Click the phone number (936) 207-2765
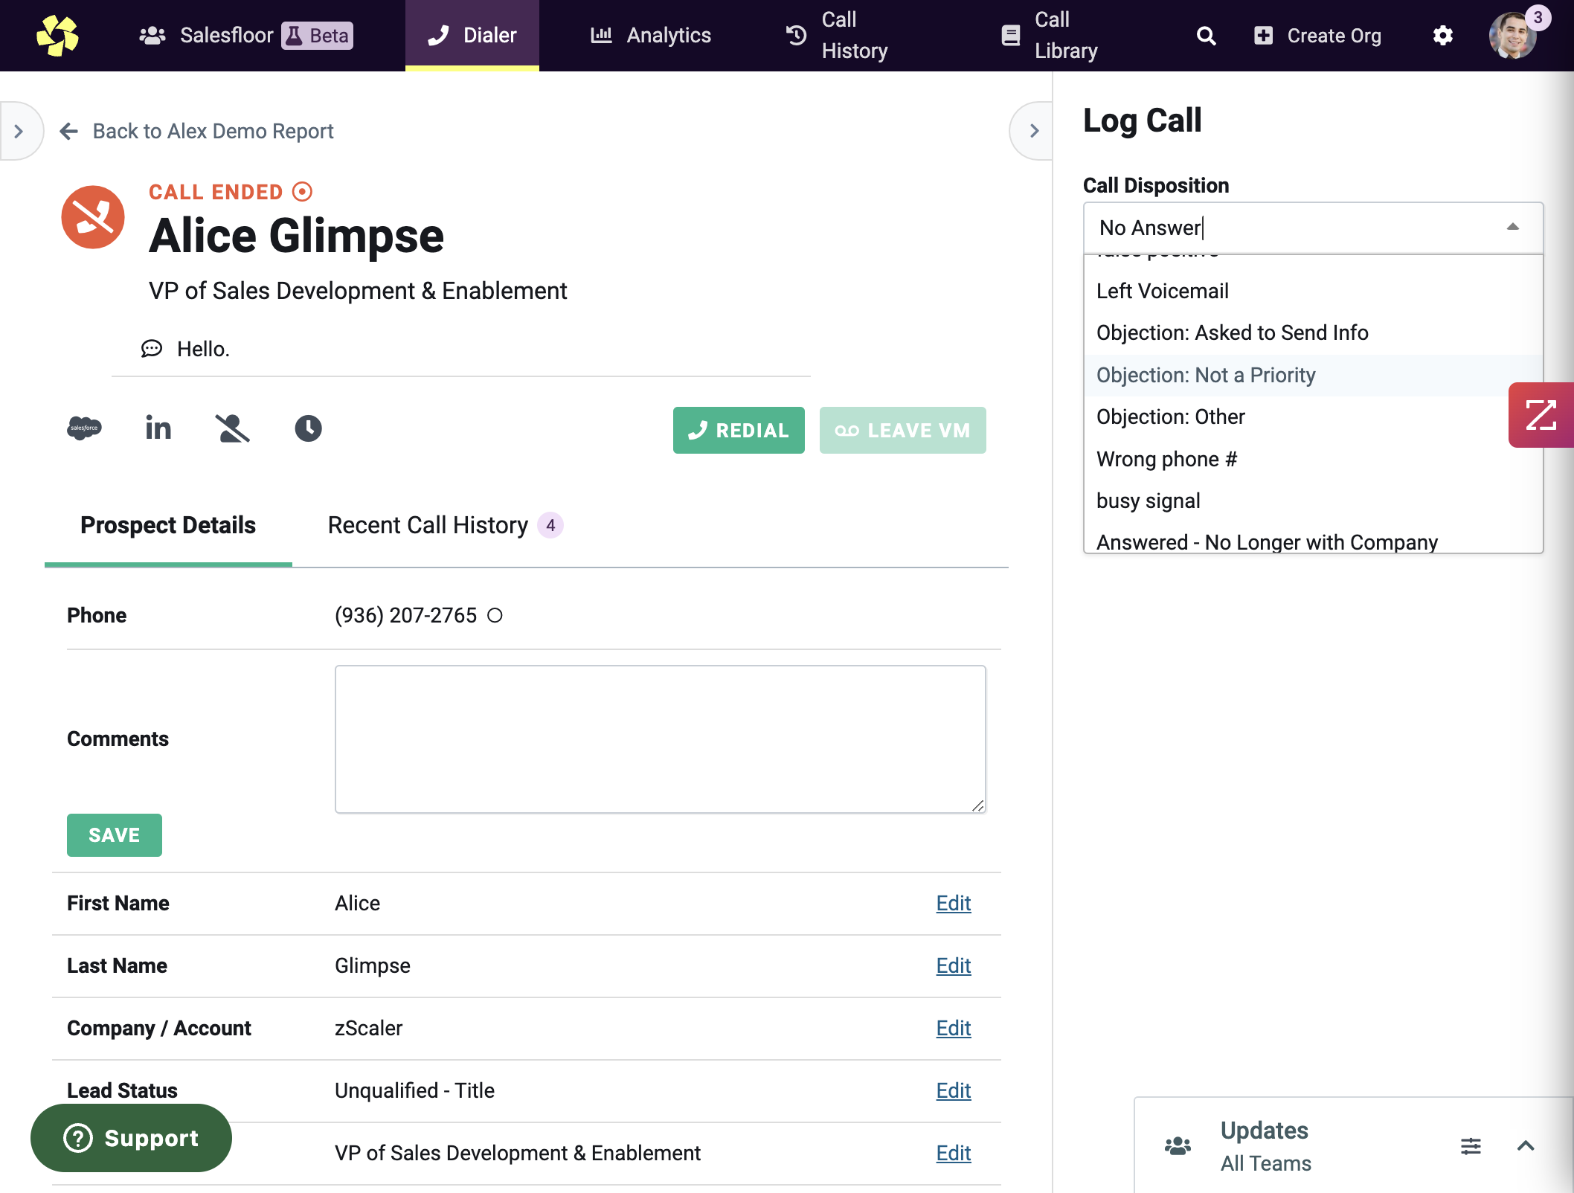This screenshot has width=1574, height=1193. (x=405, y=615)
